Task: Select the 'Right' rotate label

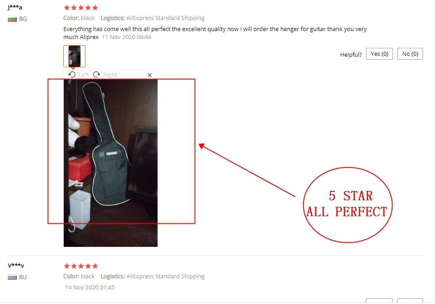Action: tap(110, 74)
